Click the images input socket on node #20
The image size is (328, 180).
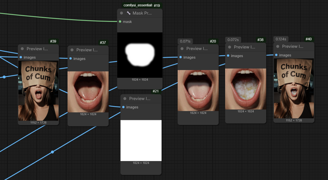(x=181, y=57)
